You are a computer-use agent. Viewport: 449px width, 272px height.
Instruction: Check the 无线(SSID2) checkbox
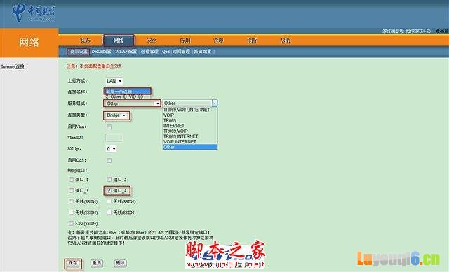(x=109, y=201)
